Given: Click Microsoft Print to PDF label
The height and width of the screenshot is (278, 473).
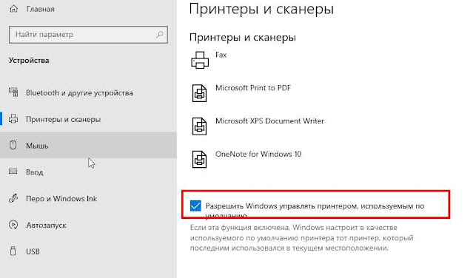Looking at the screenshot, I should coord(253,88).
